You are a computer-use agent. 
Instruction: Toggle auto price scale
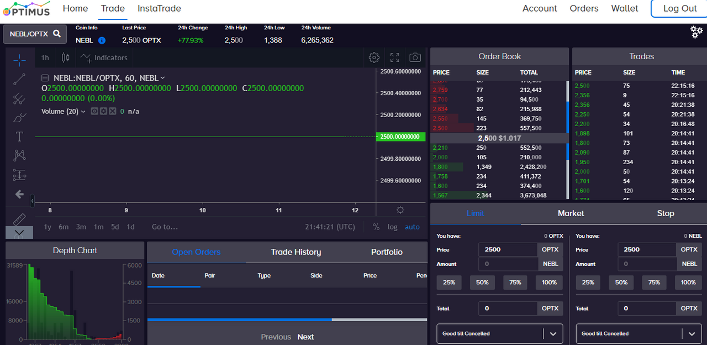coord(412,227)
